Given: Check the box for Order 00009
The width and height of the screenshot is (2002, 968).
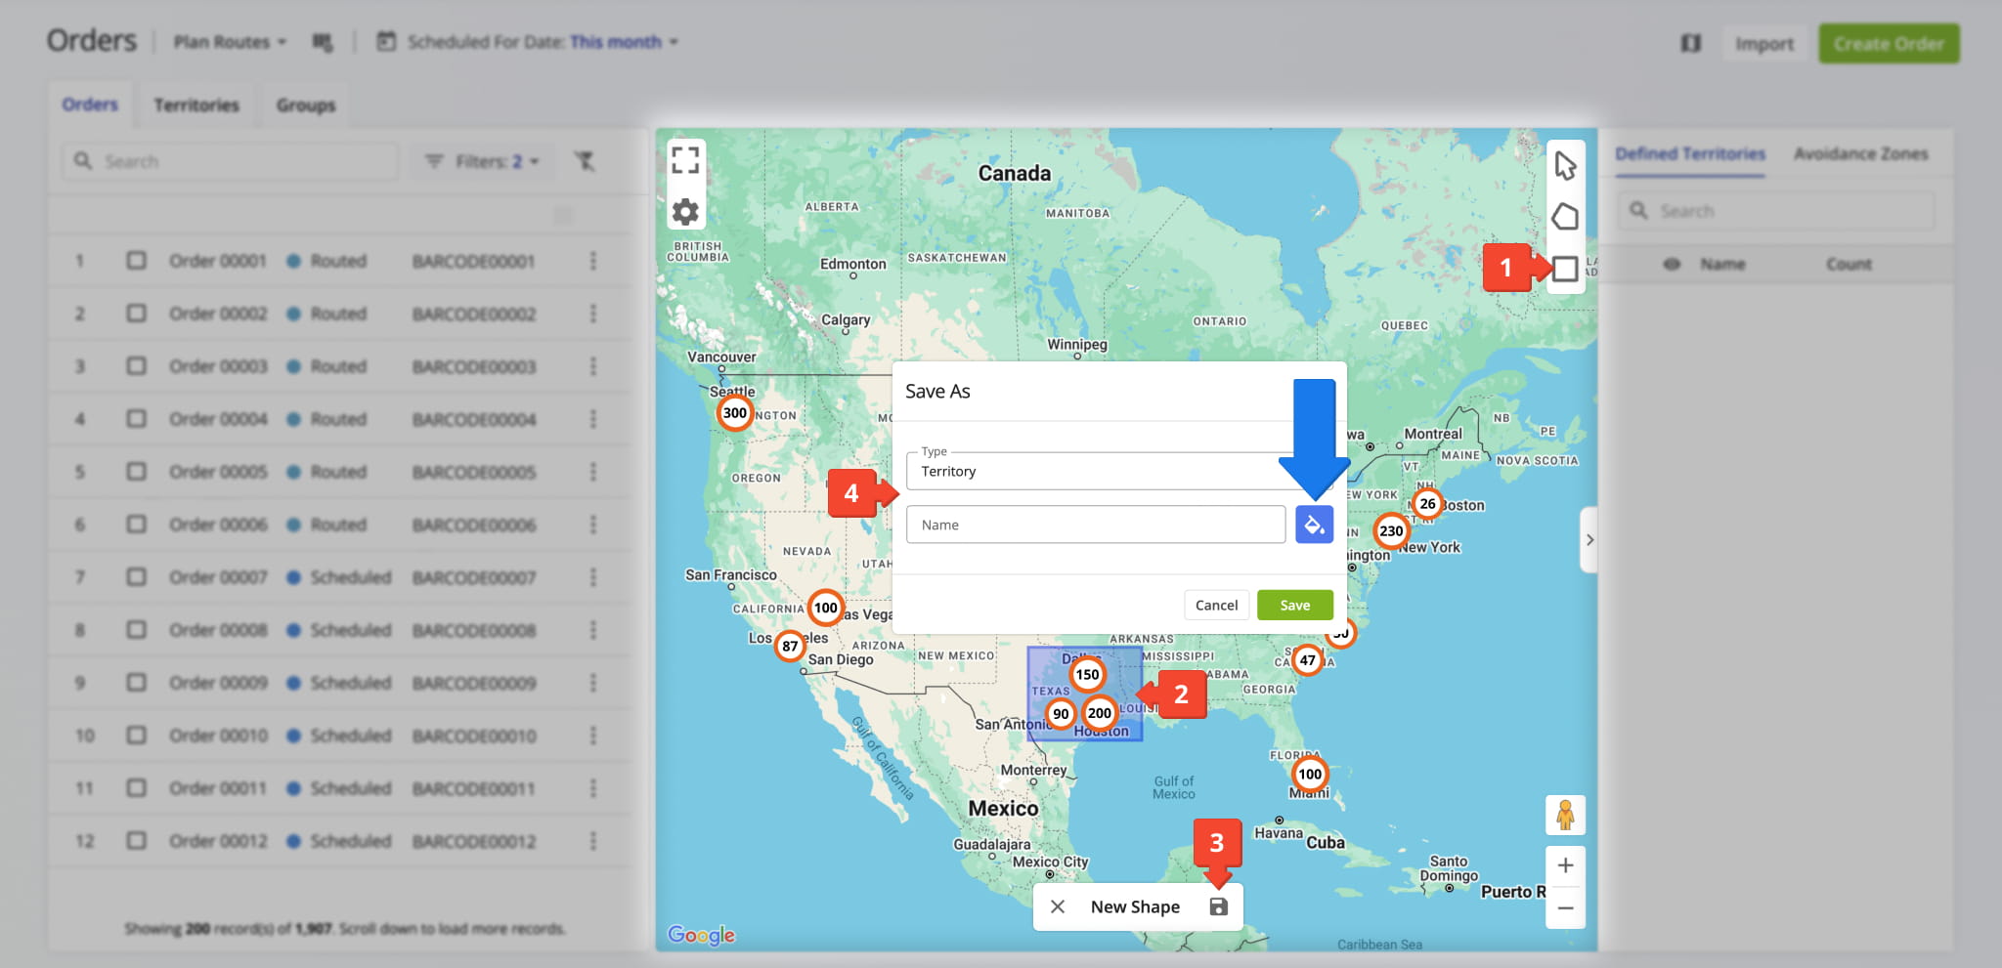Looking at the screenshot, I should pos(137,683).
